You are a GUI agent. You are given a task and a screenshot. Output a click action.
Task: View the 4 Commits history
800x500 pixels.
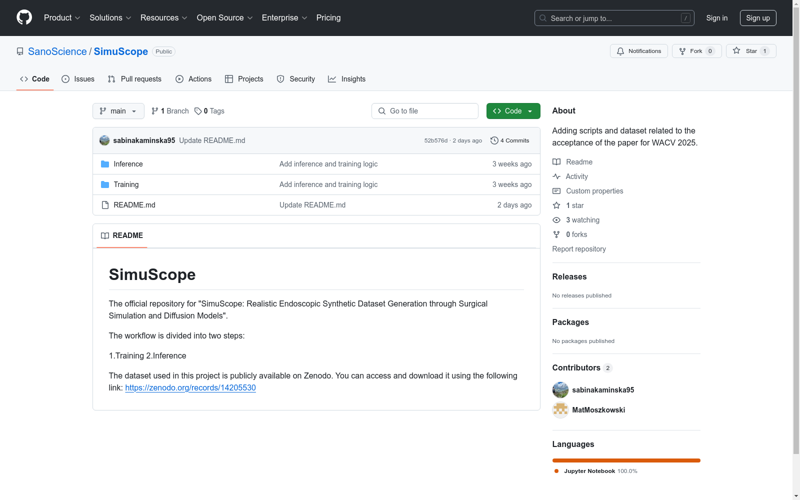coord(510,140)
